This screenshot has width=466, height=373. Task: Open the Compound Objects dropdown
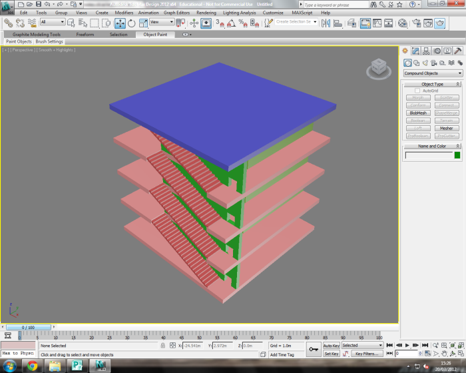pos(433,73)
